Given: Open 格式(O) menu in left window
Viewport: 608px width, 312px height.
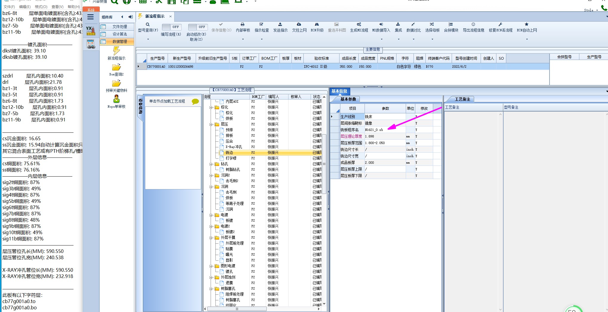Looking at the screenshot, I should coord(41,7).
